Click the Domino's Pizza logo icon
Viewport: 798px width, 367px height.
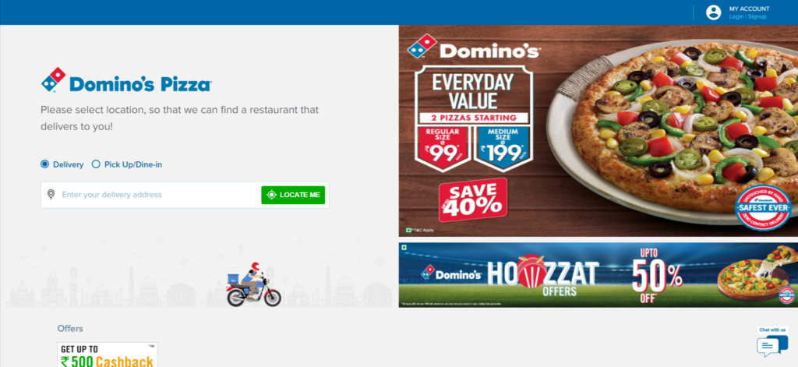pos(54,79)
